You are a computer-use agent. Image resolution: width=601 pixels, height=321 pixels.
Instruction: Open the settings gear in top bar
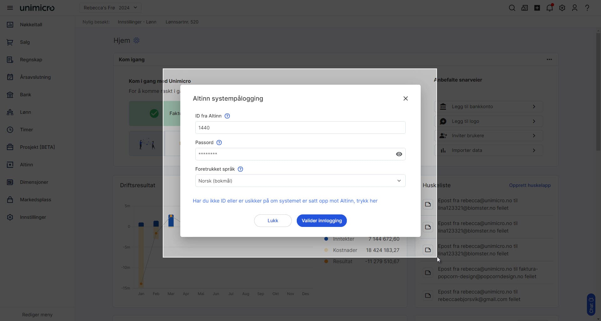562,8
